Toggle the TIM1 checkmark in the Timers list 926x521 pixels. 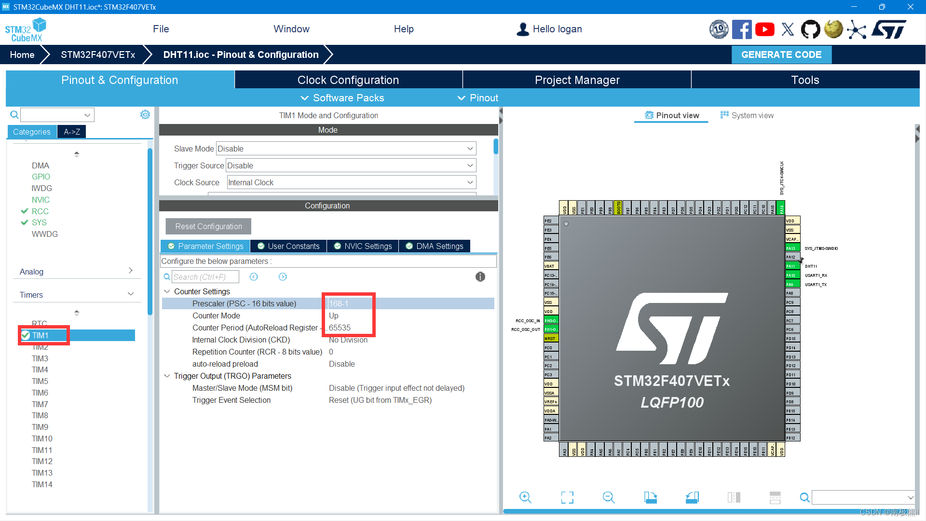[x=26, y=335]
